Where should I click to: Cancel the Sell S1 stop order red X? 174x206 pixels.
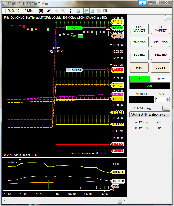(x=108, y=69)
